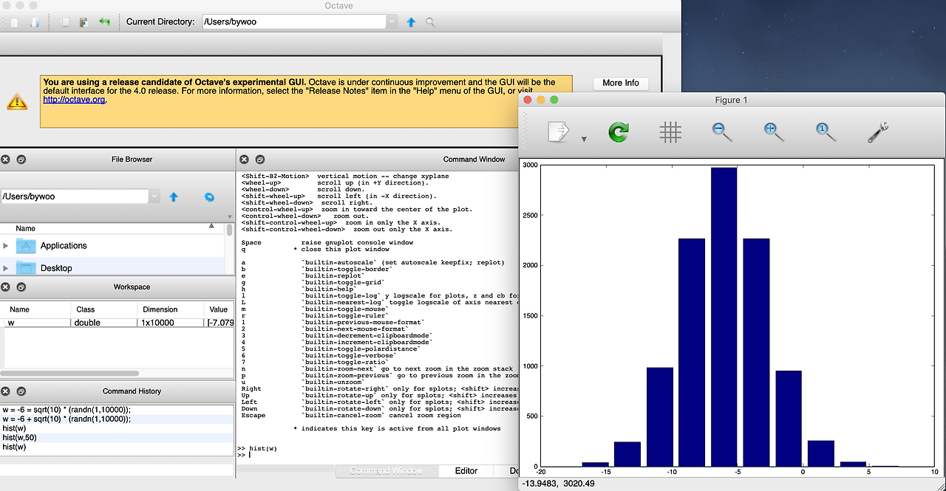Toggle grid lines on the Figure 1 plot

coord(670,132)
